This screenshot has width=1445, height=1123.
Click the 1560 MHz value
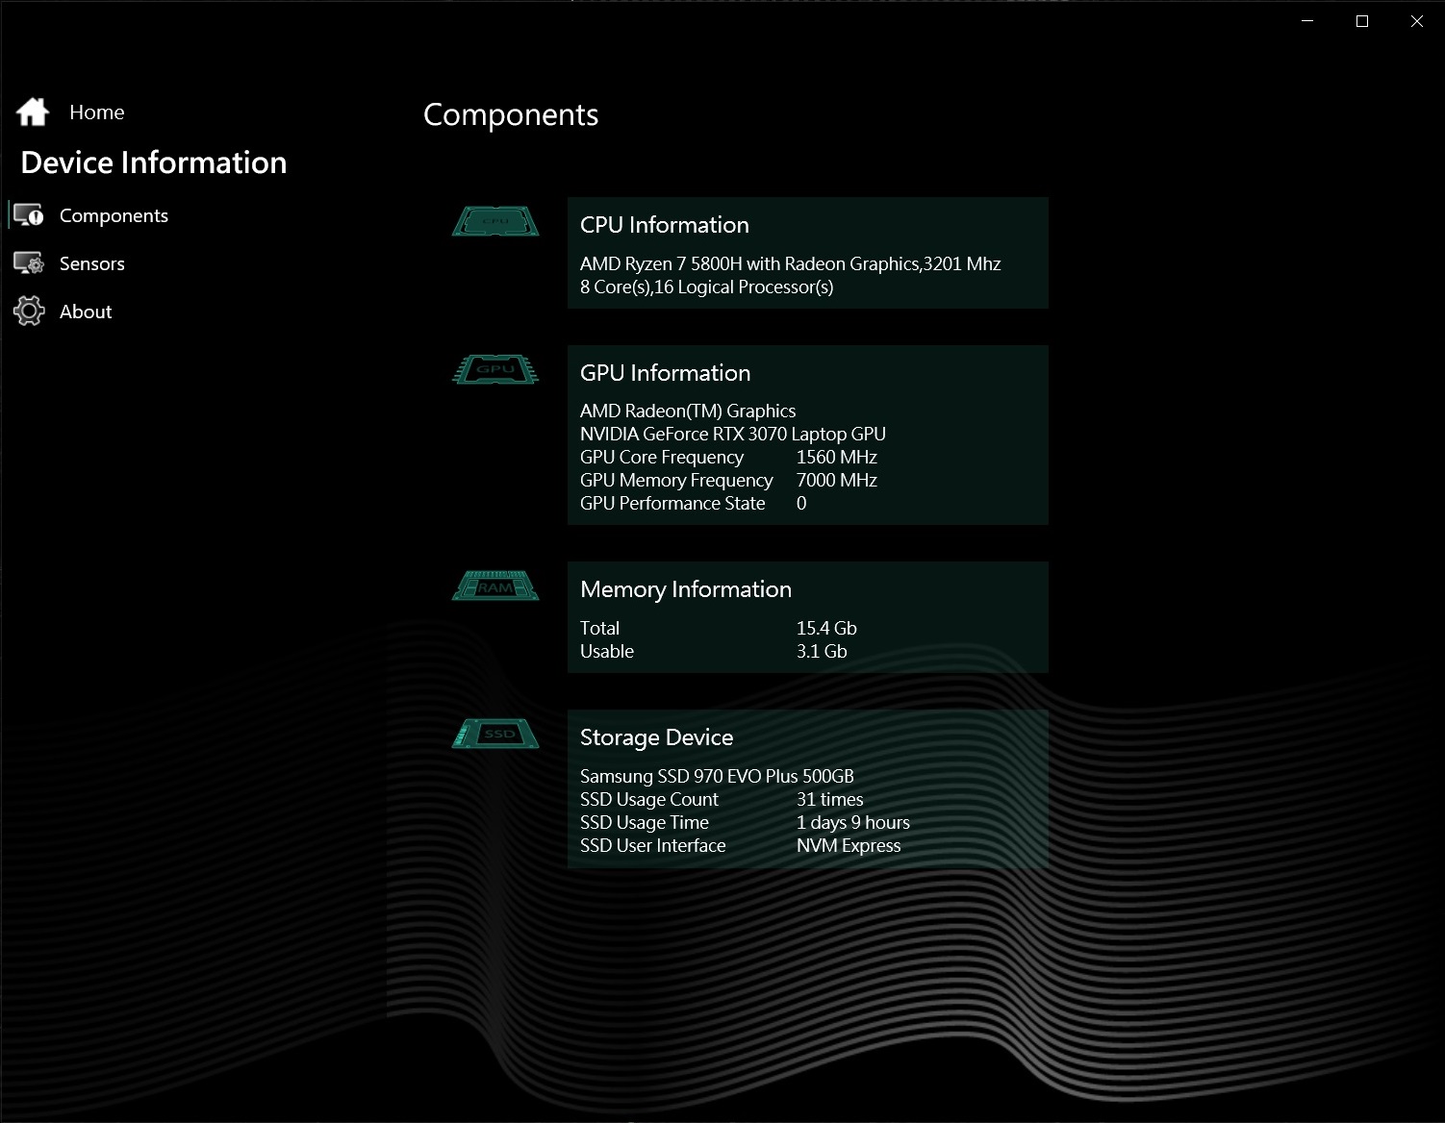pyautogui.click(x=837, y=457)
